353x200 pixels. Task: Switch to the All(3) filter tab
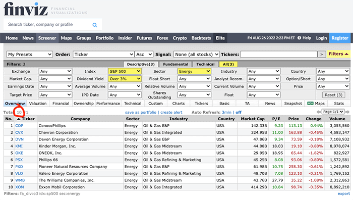click(228, 64)
